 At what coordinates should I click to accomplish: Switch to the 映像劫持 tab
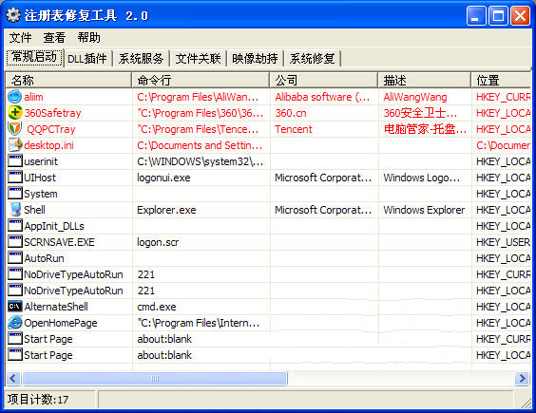(x=255, y=59)
